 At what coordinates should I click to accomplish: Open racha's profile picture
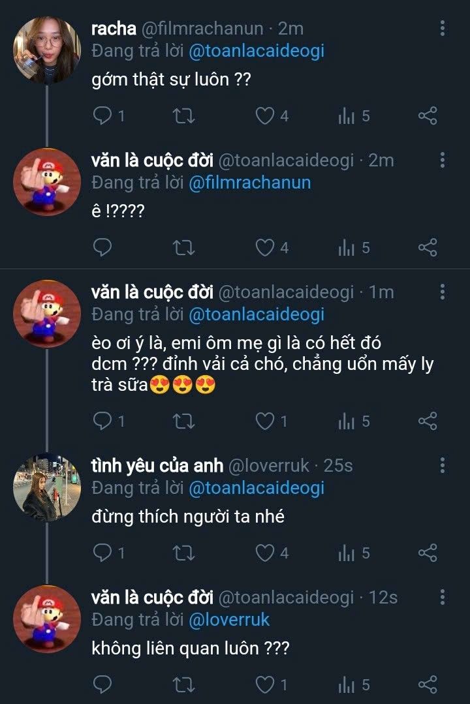[46, 50]
